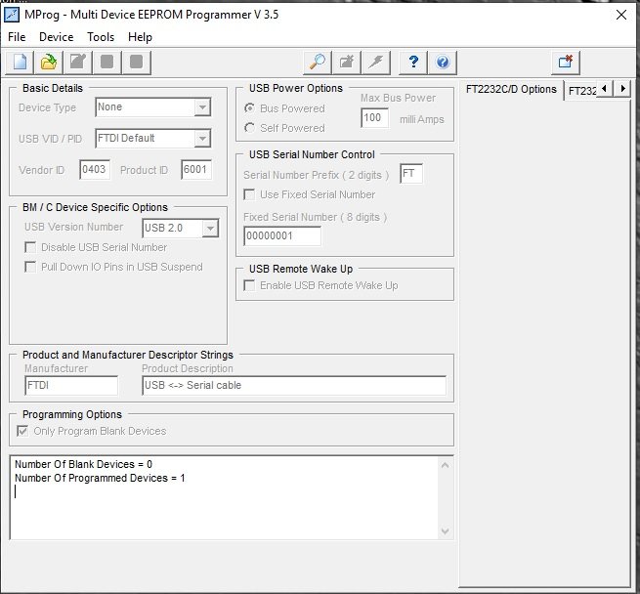
Task: Click the first greyed-out square save icon
Action: tap(107, 63)
